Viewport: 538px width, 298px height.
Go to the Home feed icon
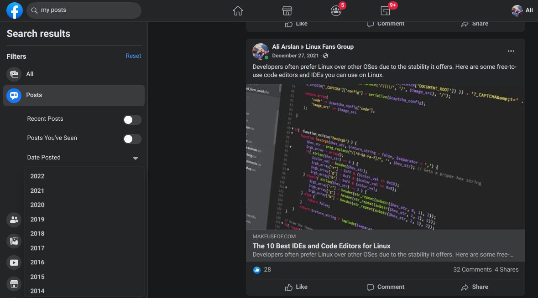[x=238, y=11]
